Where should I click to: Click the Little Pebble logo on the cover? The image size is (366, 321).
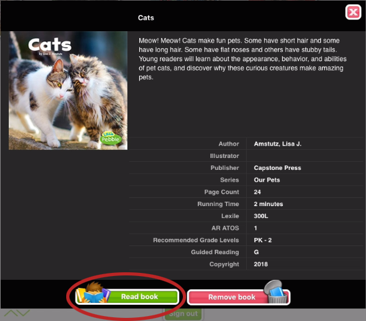click(111, 138)
